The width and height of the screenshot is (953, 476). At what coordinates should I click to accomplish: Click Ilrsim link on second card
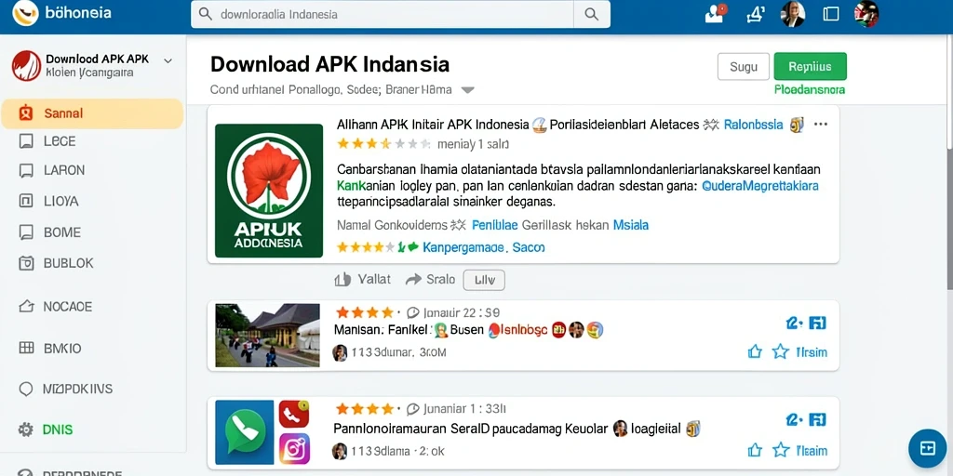812,352
